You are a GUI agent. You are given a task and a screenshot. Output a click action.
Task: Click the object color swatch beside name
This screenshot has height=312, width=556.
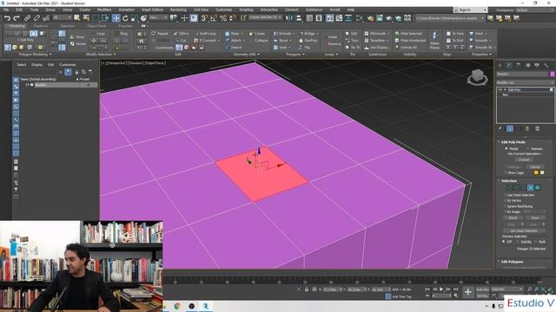553,74
